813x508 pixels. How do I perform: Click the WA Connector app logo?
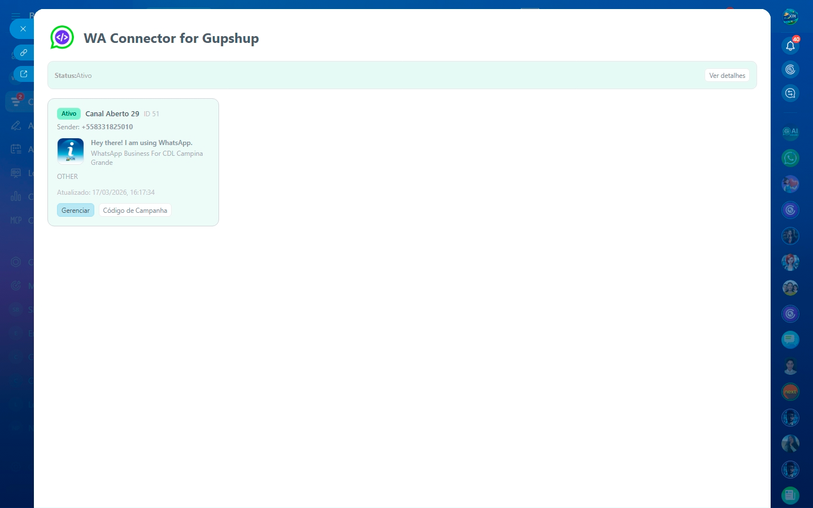click(x=62, y=38)
